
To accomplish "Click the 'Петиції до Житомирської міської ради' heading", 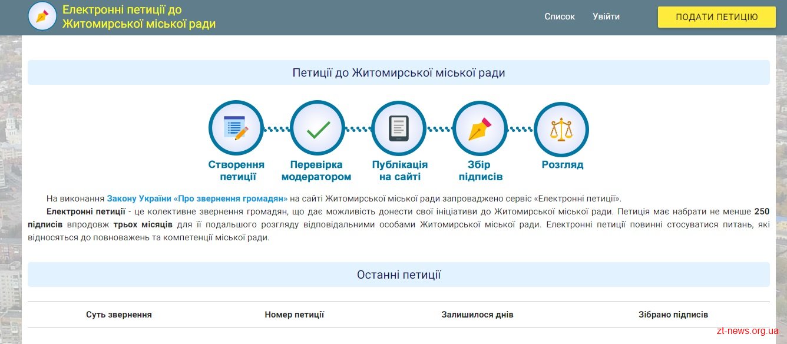I will 399,72.
